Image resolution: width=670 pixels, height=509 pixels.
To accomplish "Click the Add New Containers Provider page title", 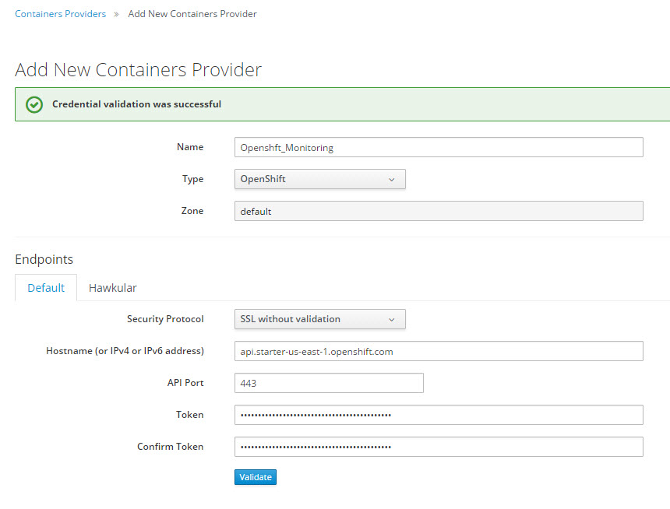I will pos(138,69).
